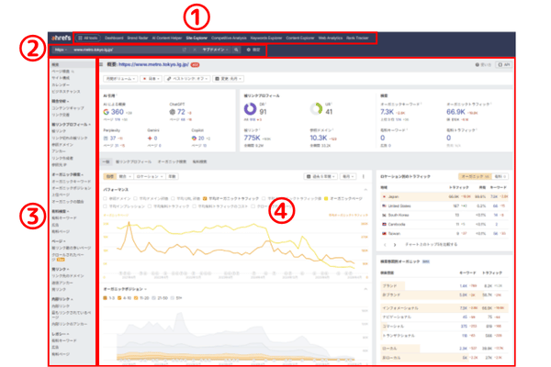The image size is (551, 367).
Task: Open the オーガニックキーワード sidebar link
Action: (x=72, y=180)
